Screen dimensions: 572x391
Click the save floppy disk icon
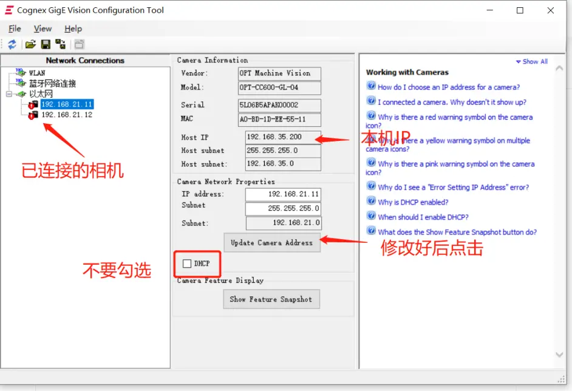tap(46, 44)
